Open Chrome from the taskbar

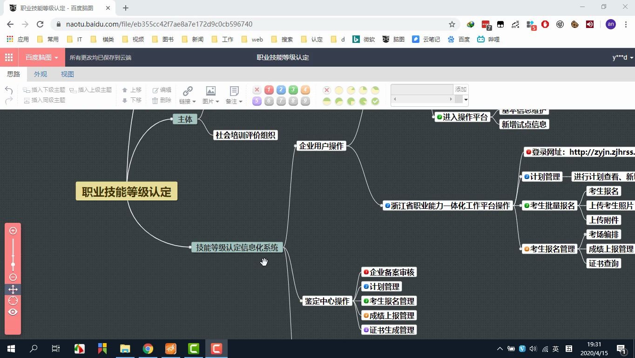(x=148, y=349)
